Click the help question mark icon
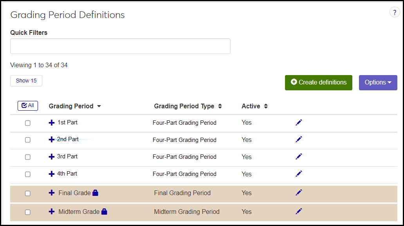The height and width of the screenshot is (226, 404). pos(395,13)
